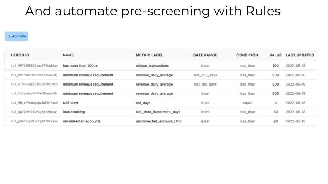Viewport: 328px width, 184px height.
Task: Click the last_debt_investment_days metric label
Action: tap(158, 112)
